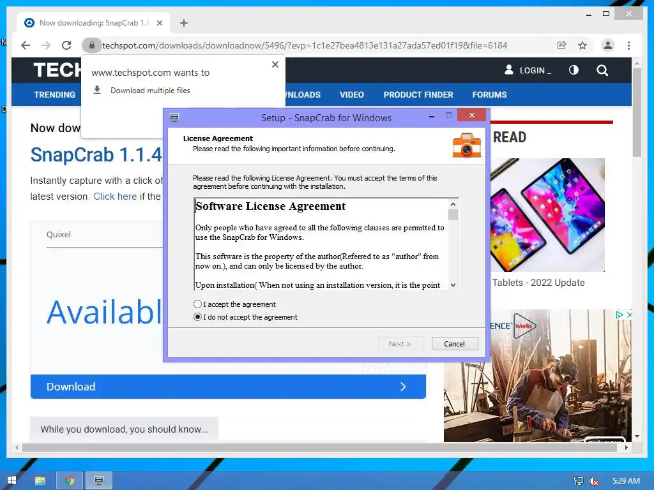Open VIDEO nav menu item
This screenshot has width=654, height=490.
point(352,94)
